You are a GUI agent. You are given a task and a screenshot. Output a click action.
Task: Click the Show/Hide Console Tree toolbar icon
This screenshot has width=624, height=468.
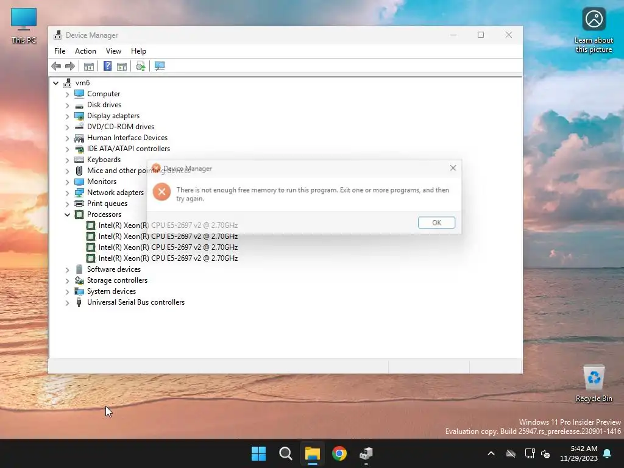coord(89,66)
